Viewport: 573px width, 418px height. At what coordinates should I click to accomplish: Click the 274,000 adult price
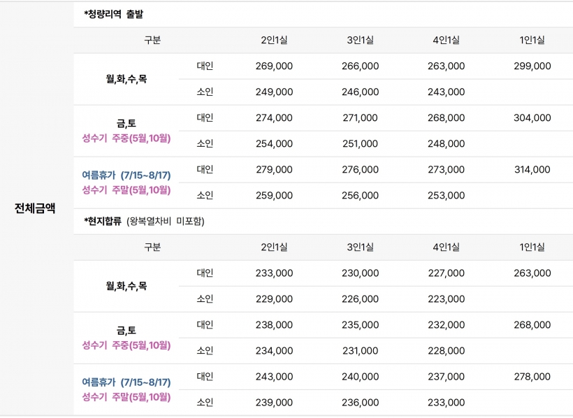coord(274,118)
